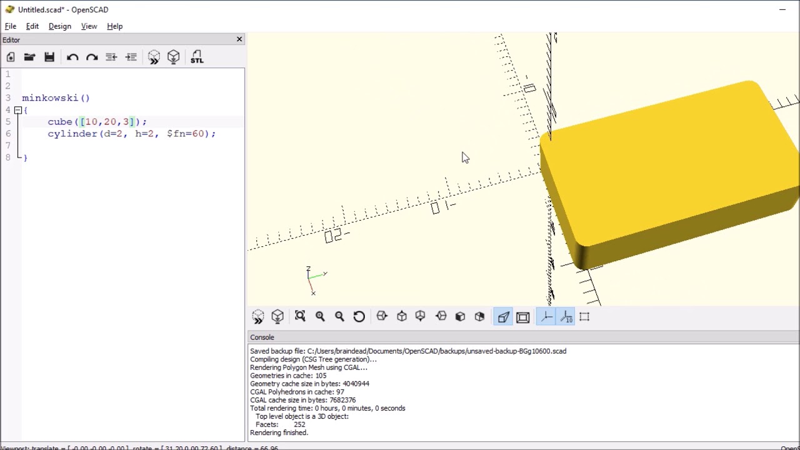Click 'Top level object is a 3D object' line
Screen dimensions: 800x450
302,416
